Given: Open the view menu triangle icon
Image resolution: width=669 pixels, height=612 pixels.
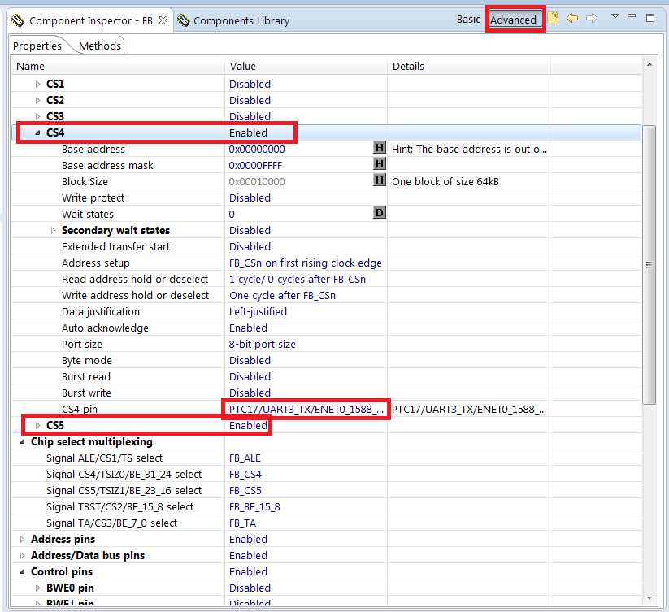Looking at the screenshot, I should coord(615,16).
